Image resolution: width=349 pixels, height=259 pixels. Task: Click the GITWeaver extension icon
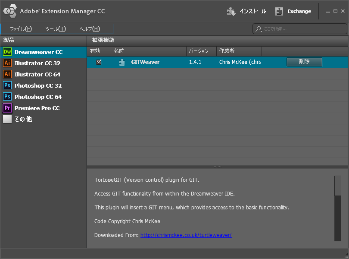tap(122, 62)
